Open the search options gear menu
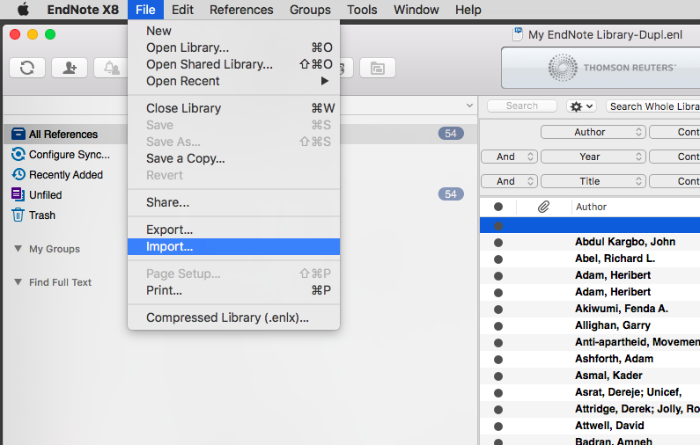Screen dimensions: 700x445 click(582, 106)
